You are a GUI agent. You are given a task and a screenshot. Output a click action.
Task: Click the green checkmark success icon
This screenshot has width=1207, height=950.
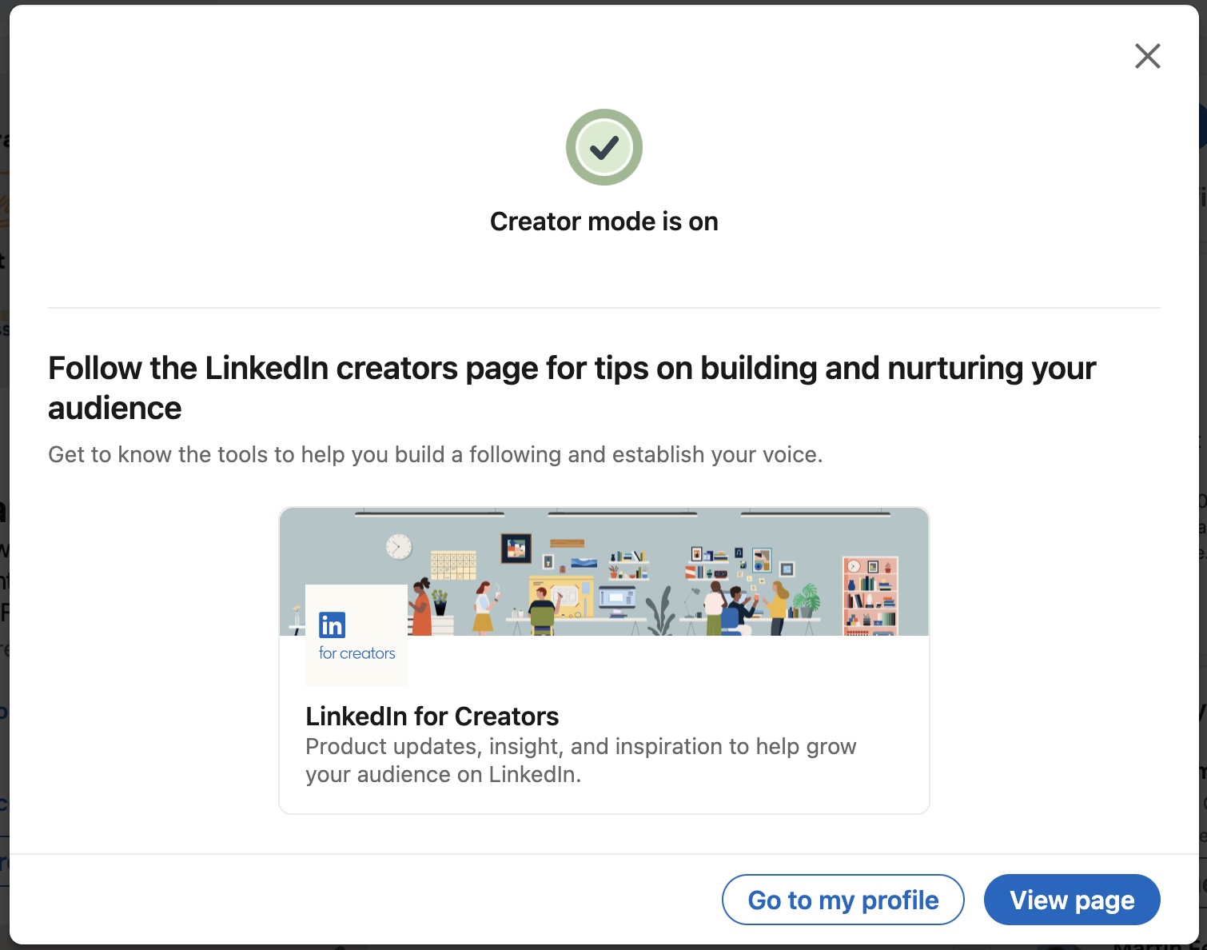pos(604,147)
